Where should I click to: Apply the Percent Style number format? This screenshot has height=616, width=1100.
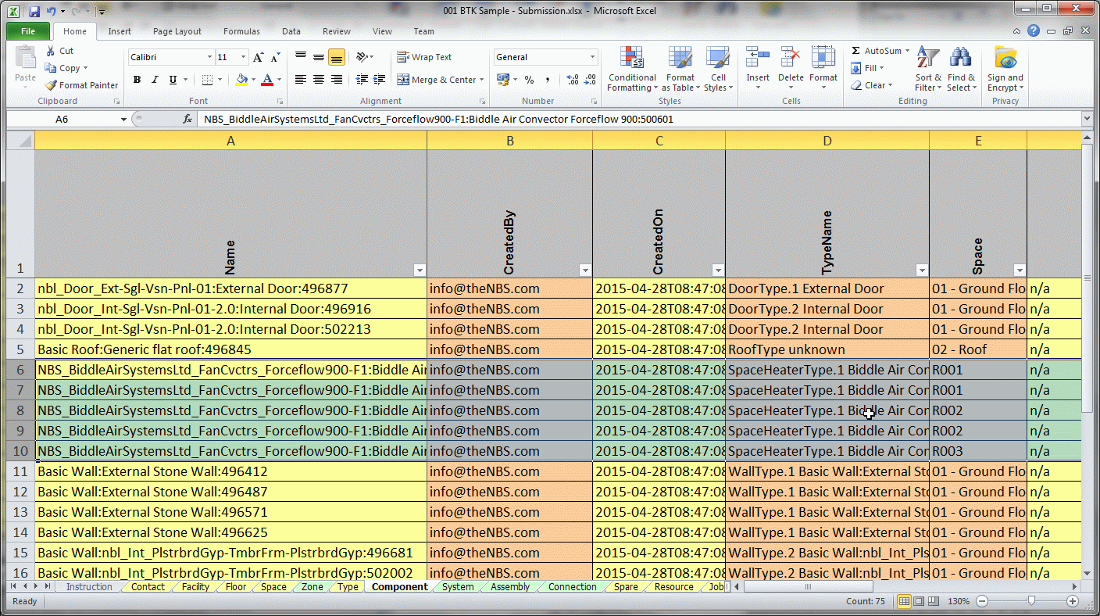[x=529, y=81]
